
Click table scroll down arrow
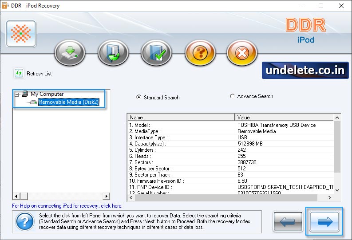coord(337,190)
